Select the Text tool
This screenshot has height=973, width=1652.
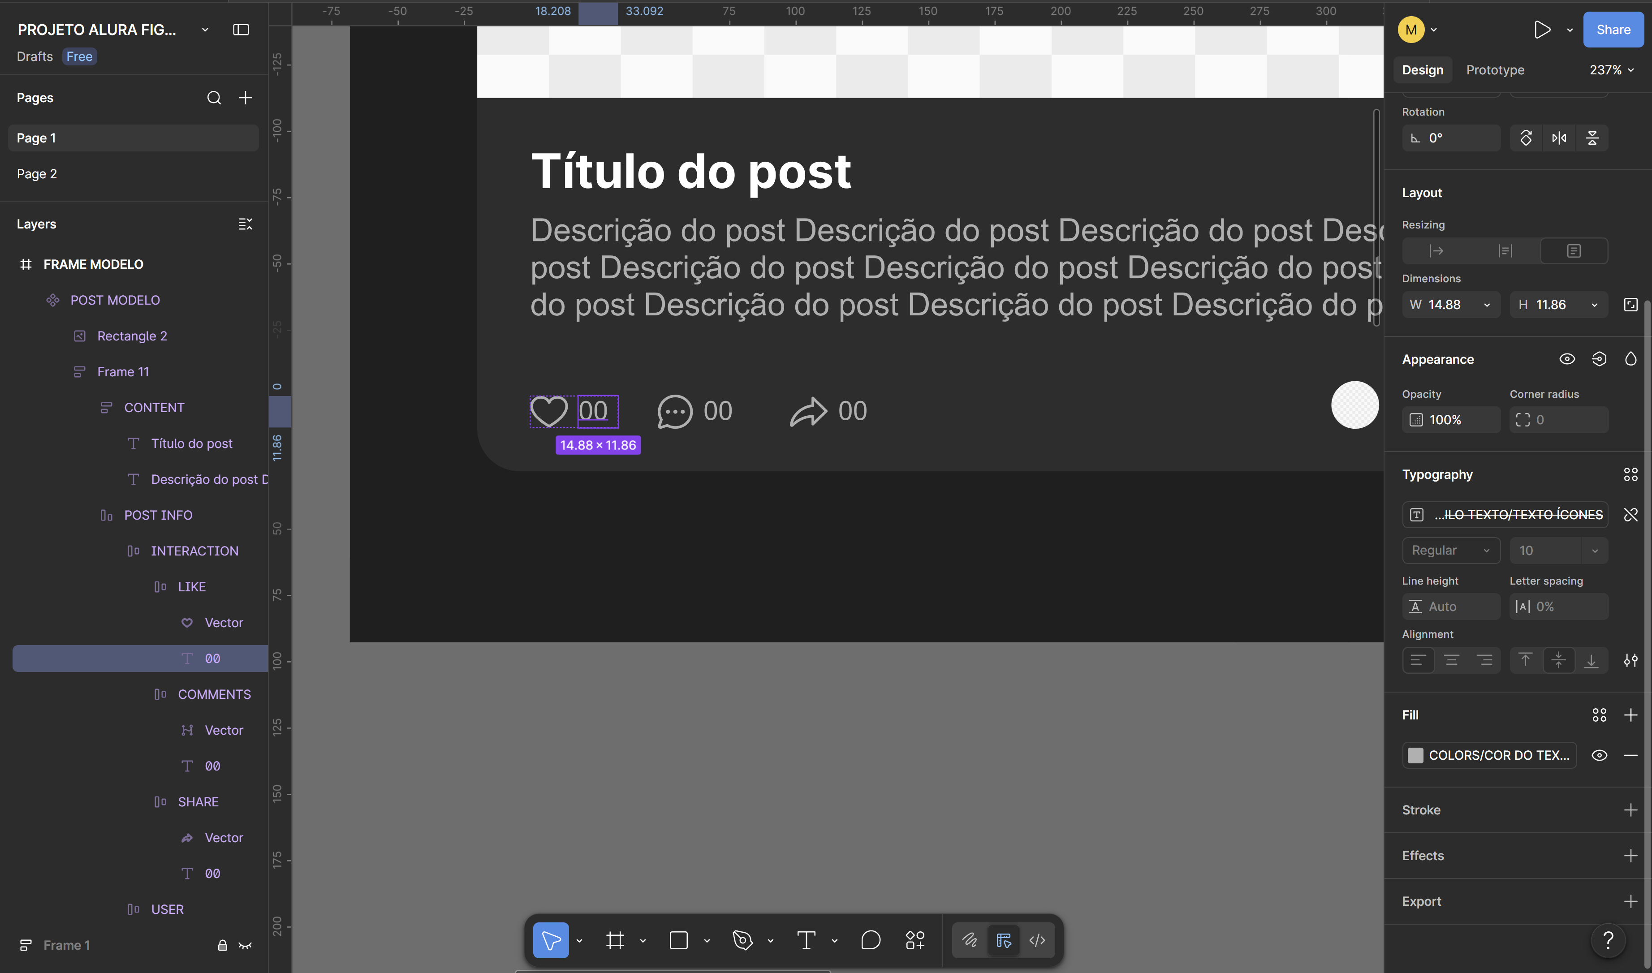pos(806,940)
